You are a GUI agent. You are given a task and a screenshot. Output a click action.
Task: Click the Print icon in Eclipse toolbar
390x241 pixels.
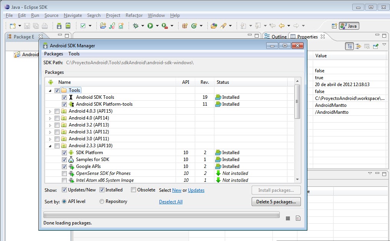(x=45, y=26)
